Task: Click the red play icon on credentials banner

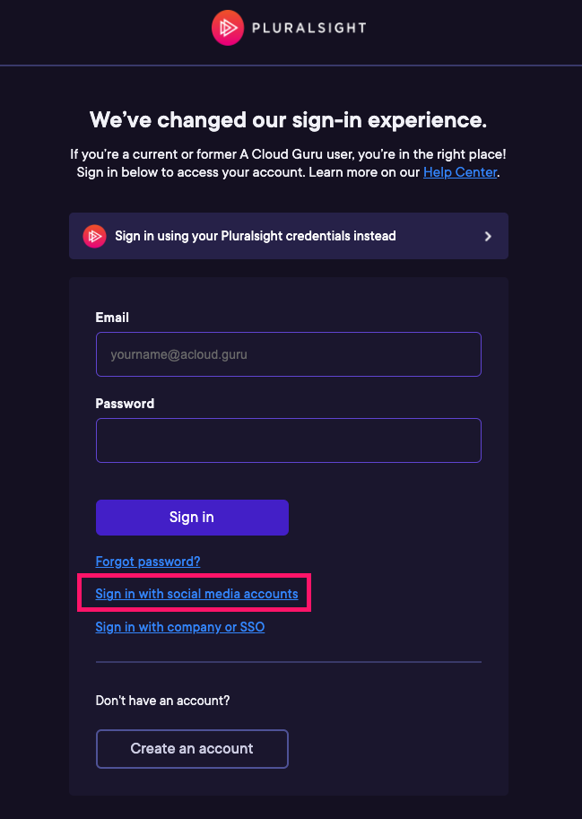Action: click(95, 236)
